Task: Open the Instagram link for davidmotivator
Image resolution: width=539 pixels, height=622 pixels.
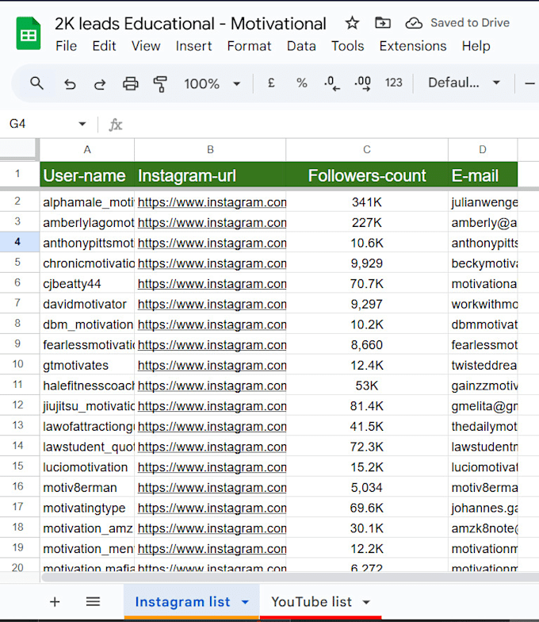Action: (212, 305)
